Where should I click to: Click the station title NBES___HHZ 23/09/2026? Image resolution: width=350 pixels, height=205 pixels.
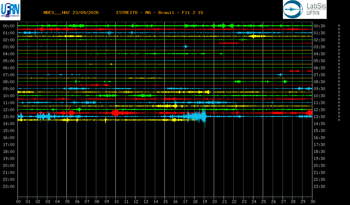[x=71, y=13]
